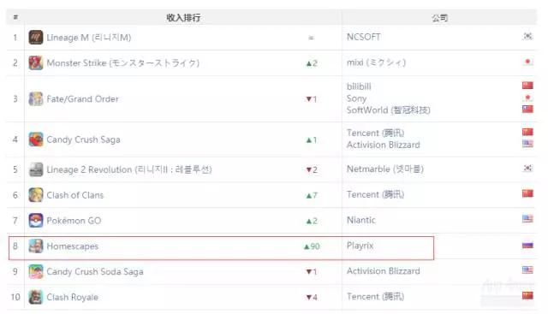Screen dimensions: 548x314
Task: Select the Korean flag beside NCSOFT
Action: [527, 36]
